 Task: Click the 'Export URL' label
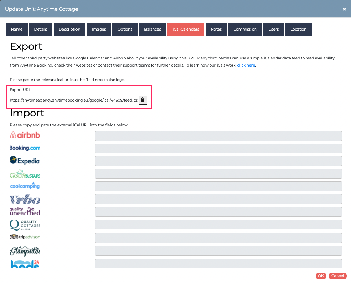[x=20, y=90]
